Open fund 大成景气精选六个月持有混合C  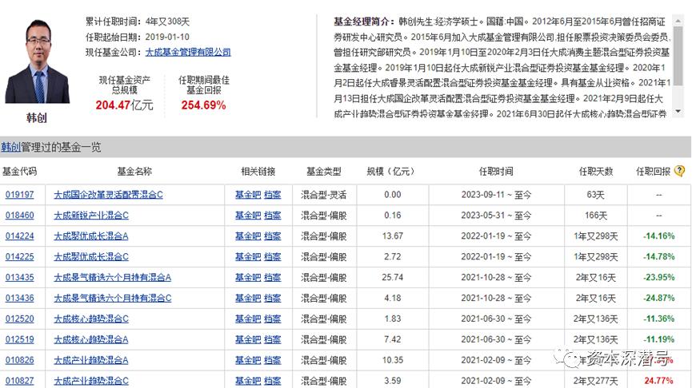pyautogui.click(x=112, y=298)
